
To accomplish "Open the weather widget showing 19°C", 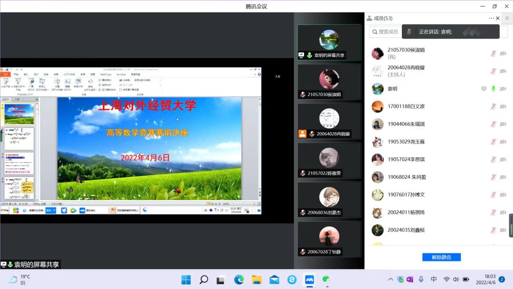I will [x=19, y=279].
